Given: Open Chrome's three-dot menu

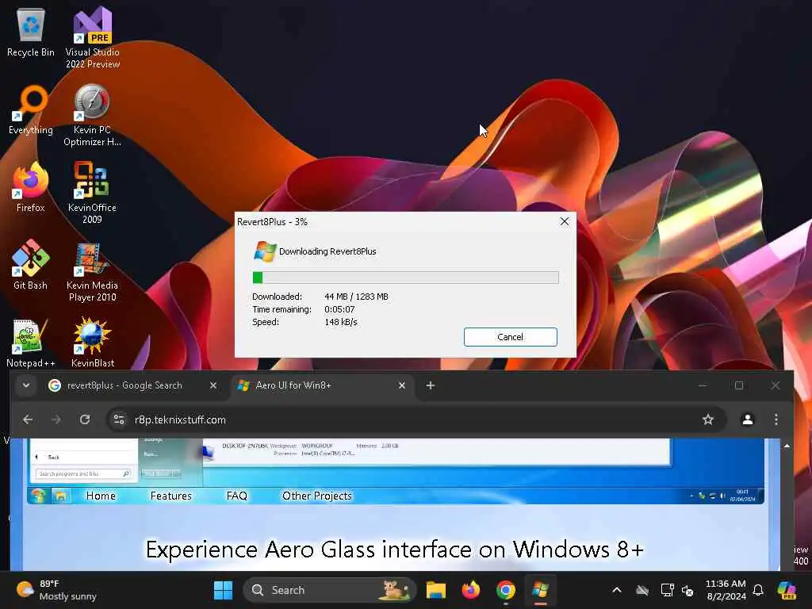Looking at the screenshot, I should 776,419.
